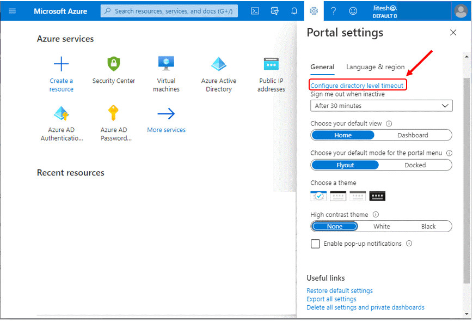Open the Azure AD Authentication icon
473x321 pixels.
62,113
